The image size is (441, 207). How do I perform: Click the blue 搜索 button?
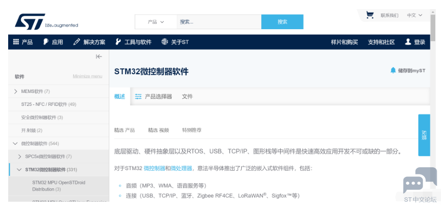click(x=282, y=22)
